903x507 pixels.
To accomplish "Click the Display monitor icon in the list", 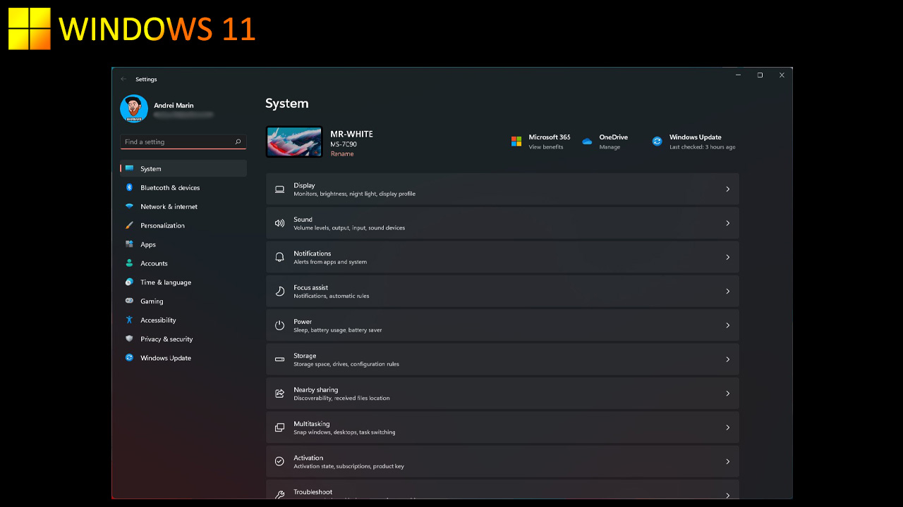I will 279,189.
